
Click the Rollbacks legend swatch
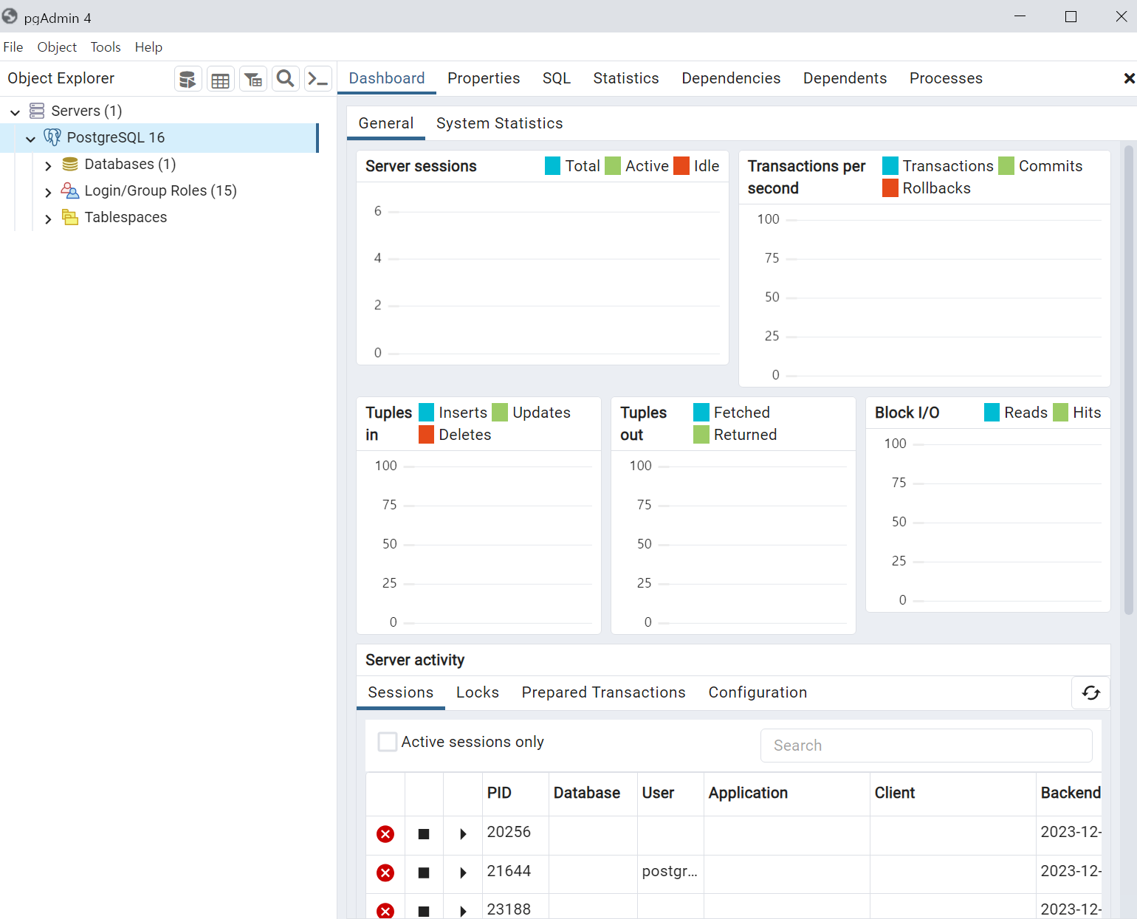tap(890, 188)
